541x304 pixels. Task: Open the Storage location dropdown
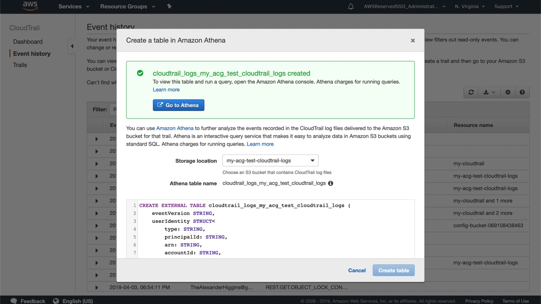[270, 160]
